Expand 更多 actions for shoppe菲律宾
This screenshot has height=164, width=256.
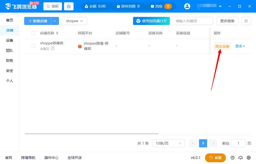point(240,46)
